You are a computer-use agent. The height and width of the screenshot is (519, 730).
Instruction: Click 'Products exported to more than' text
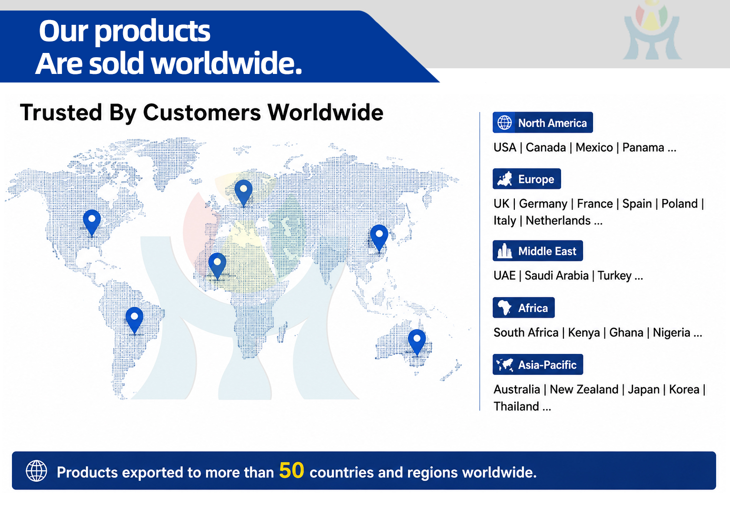coord(165,472)
